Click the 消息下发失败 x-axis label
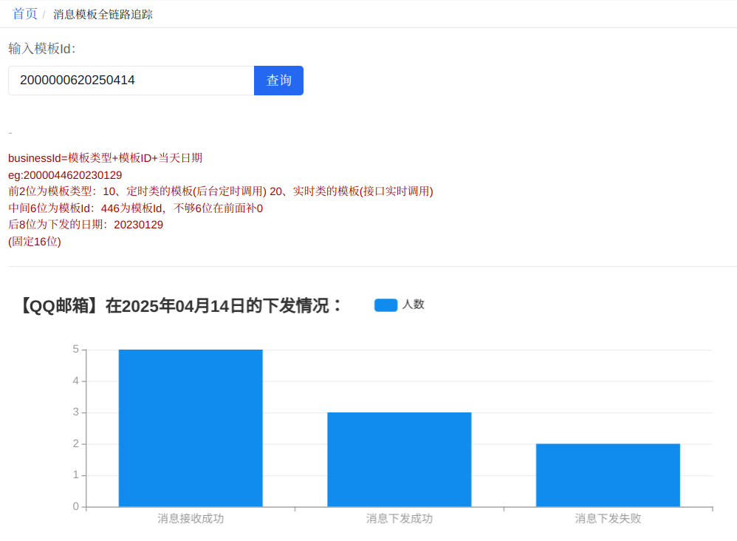737x541 pixels. pos(608,519)
